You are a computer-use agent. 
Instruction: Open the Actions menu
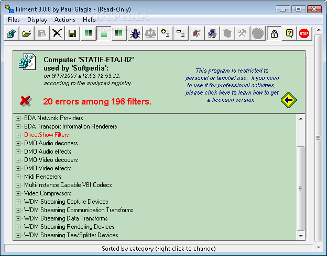coord(65,20)
